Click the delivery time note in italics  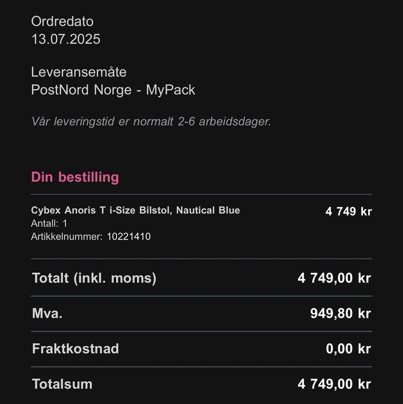coord(151,122)
